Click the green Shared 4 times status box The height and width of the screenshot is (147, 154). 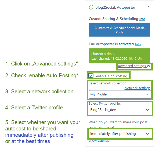120,56
